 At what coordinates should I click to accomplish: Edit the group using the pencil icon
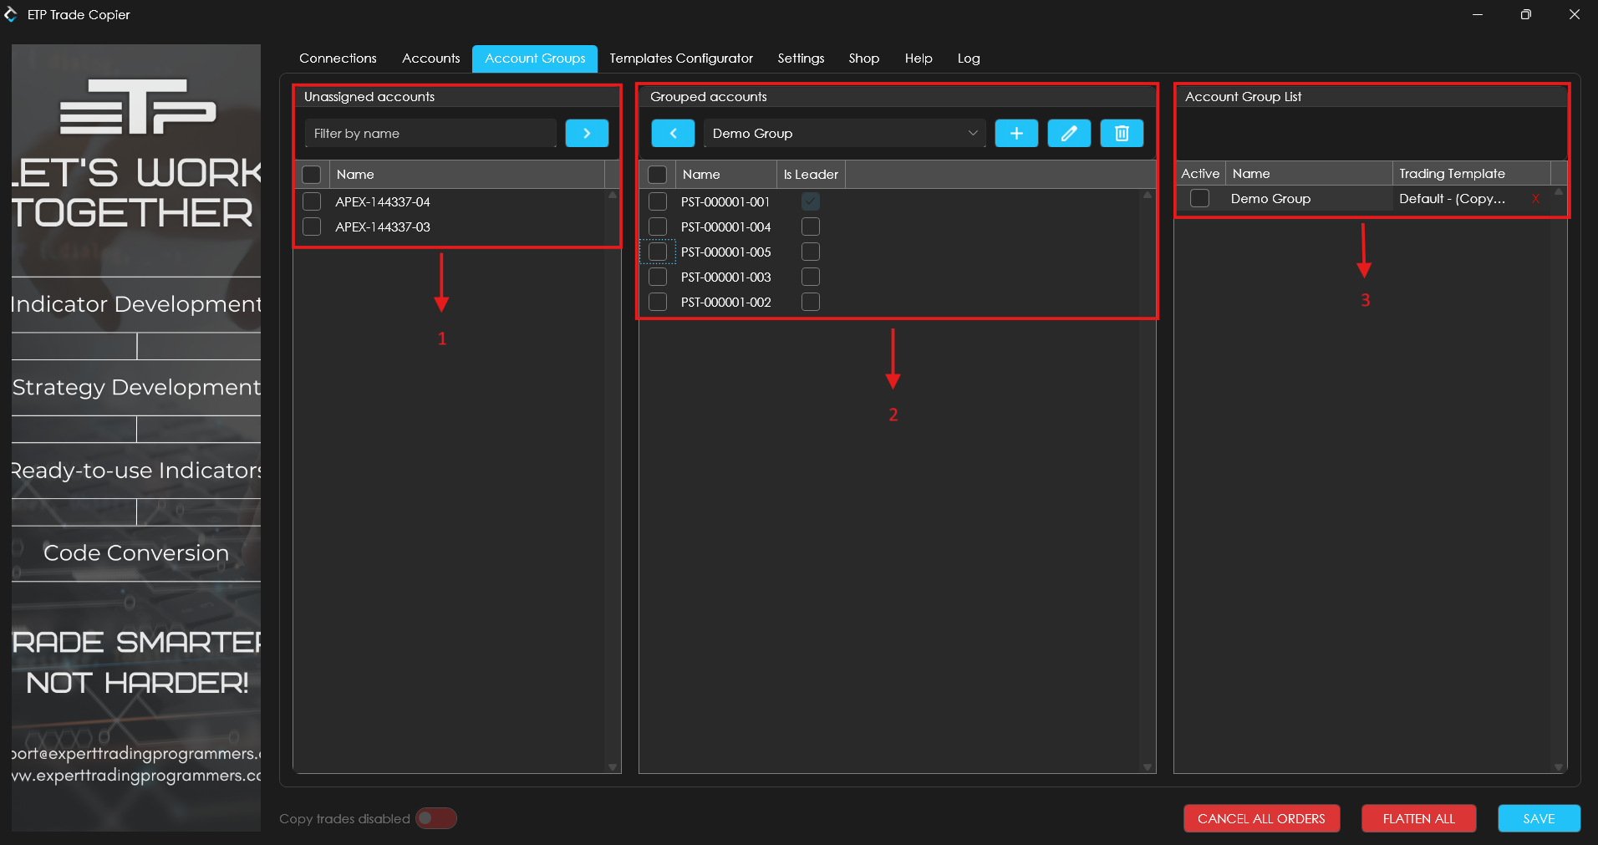(1068, 134)
